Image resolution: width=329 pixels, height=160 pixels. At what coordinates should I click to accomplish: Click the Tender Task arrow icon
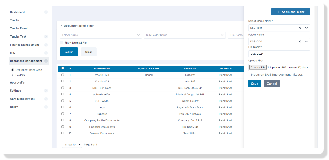(46, 36)
